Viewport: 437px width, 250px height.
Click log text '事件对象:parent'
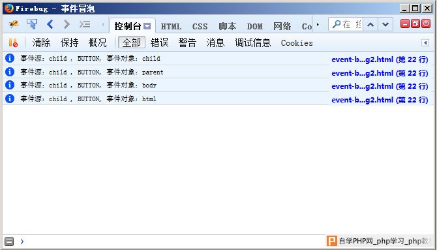[x=134, y=72]
